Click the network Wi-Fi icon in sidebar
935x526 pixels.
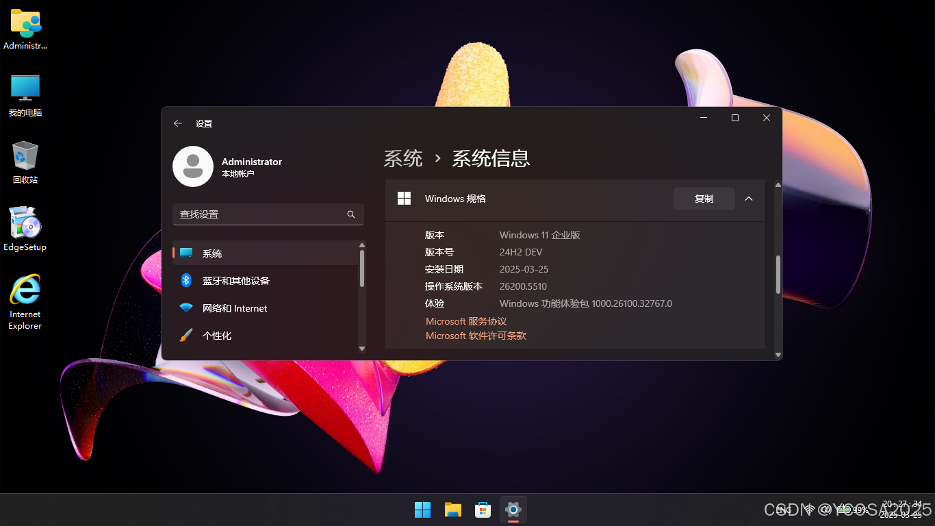tap(186, 308)
